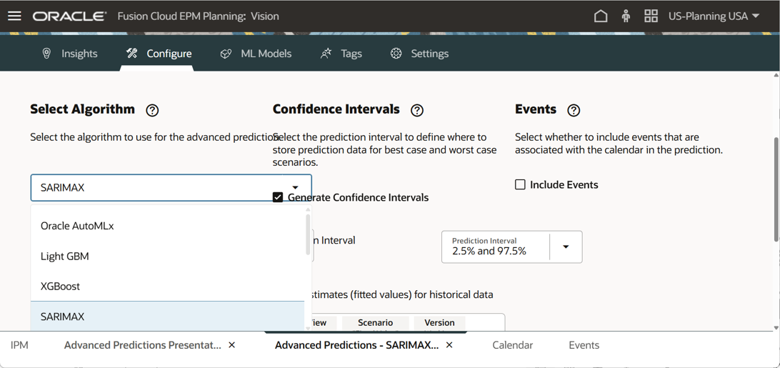
Task: Open the Prediction Interval dropdown arrow
Action: tap(566, 247)
